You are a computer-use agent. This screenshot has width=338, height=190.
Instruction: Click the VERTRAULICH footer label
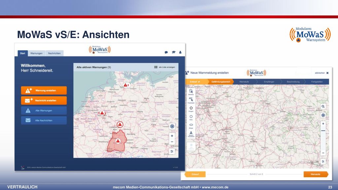coord(22,187)
